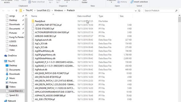
Task: Click Downloads arrow icon under This PC
Action: tap(7, 74)
